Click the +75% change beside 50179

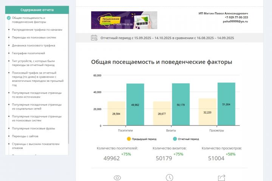pos(178,154)
